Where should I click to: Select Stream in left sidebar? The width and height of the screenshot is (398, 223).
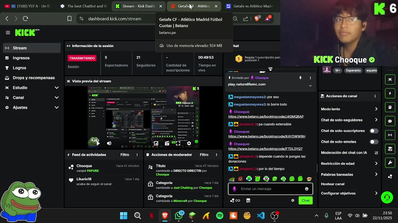[32, 48]
